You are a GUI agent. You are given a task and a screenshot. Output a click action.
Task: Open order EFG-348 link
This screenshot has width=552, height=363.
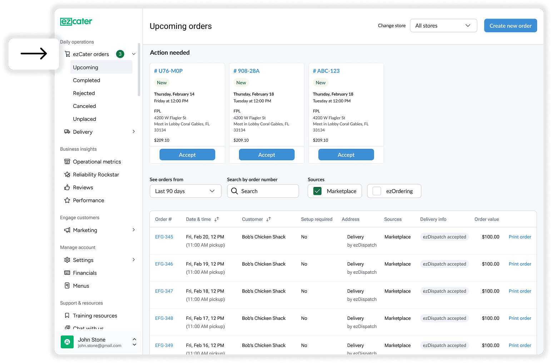pos(164,318)
